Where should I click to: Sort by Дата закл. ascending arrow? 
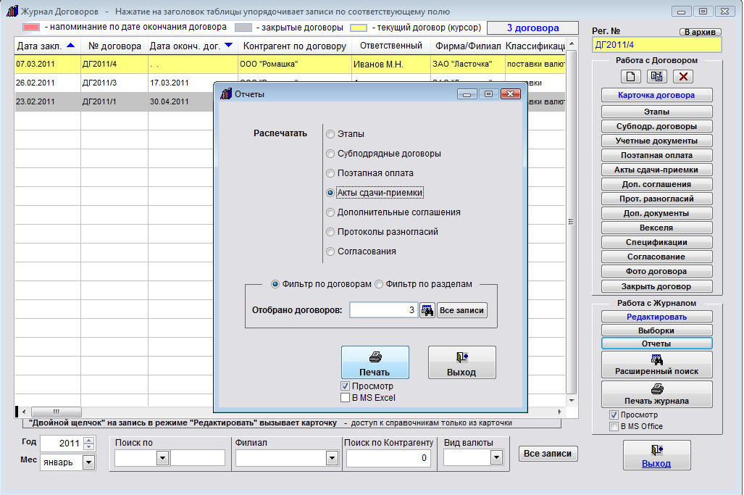point(71,46)
